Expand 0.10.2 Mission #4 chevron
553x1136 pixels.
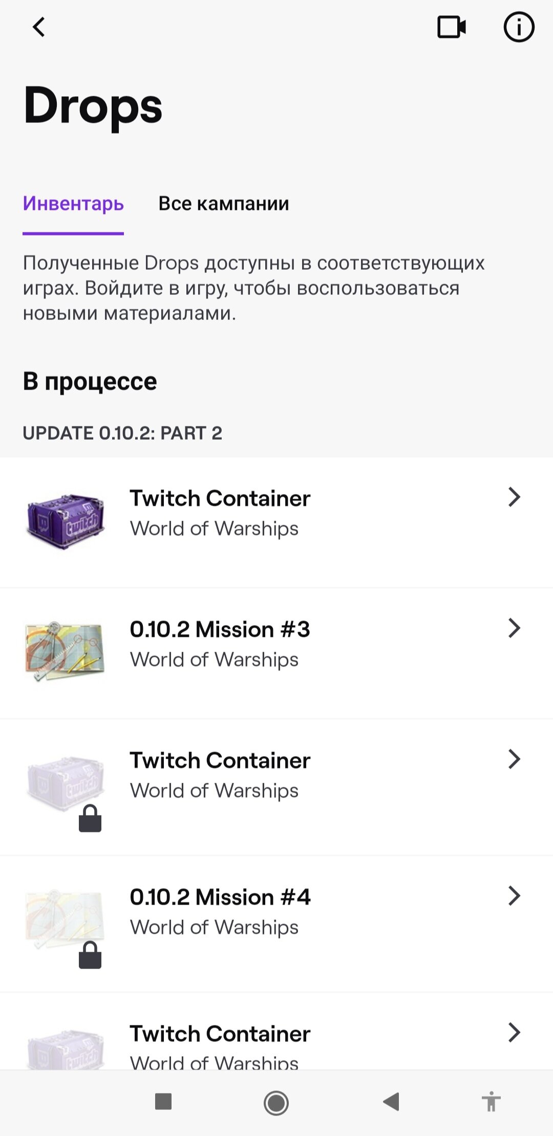click(514, 896)
